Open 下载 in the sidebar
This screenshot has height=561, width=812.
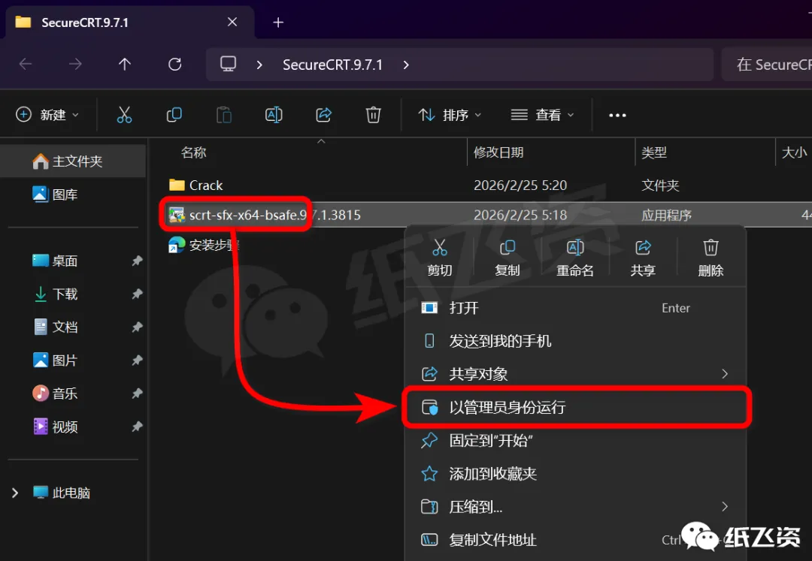[65, 294]
